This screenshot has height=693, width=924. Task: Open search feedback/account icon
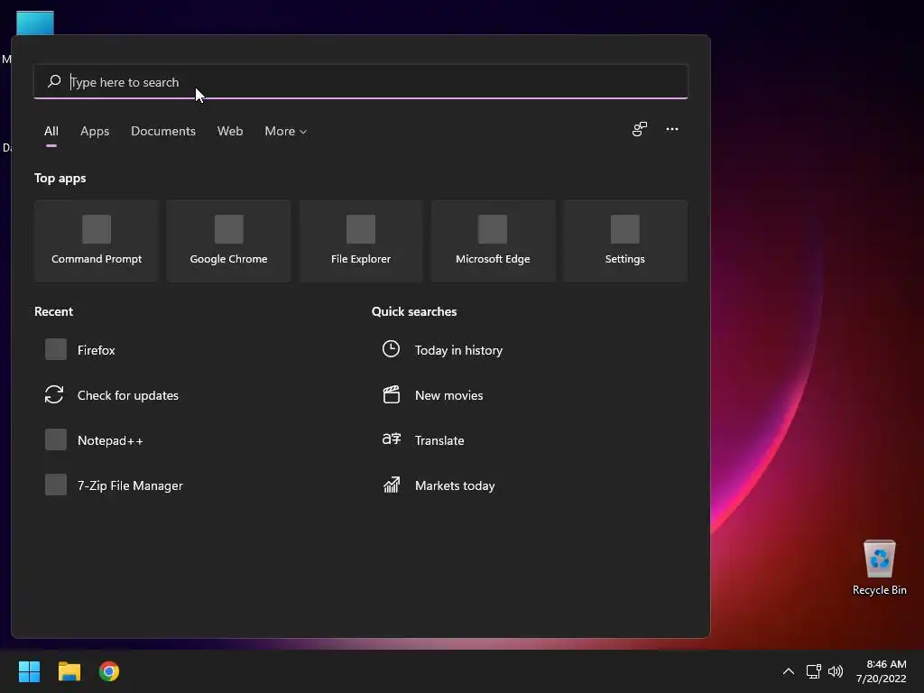(640, 129)
